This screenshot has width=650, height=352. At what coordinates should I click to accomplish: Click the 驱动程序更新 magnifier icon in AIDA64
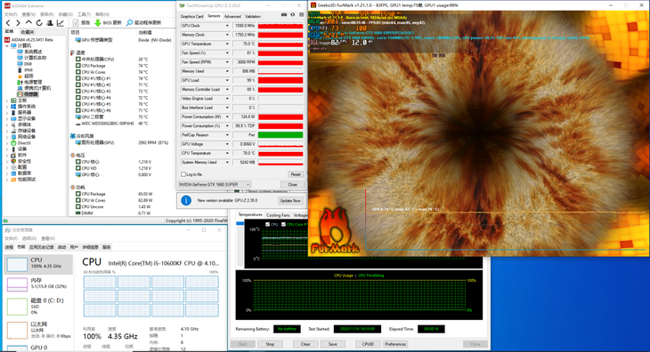pyautogui.click(x=130, y=23)
